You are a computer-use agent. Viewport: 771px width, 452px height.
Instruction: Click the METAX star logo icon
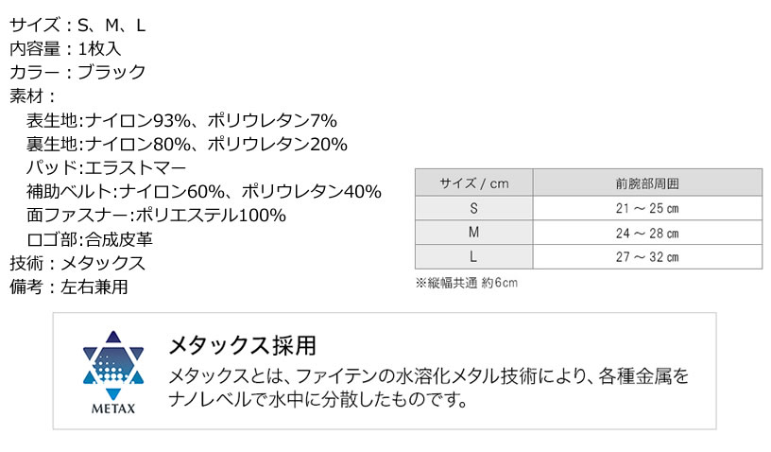click(113, 365)
